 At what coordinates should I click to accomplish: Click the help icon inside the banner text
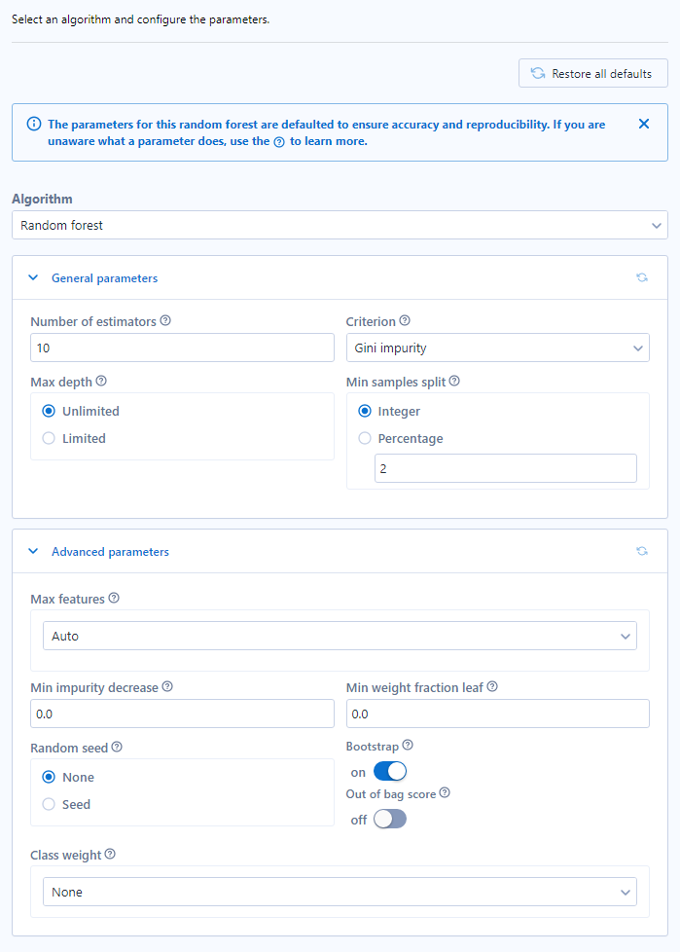[279, 142]
